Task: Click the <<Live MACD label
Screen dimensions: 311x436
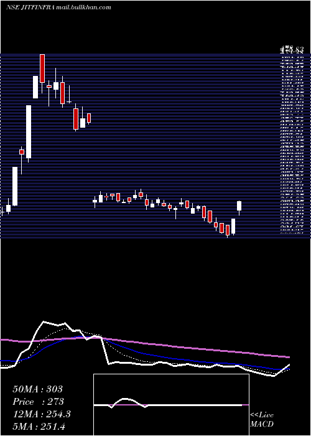Action: pyautogui.click(x=262, y=419)
